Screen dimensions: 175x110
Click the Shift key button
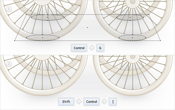click(x=66, y=102)
